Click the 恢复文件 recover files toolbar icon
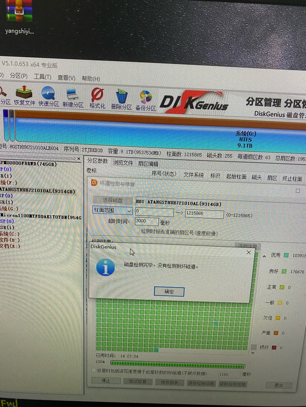Screen dimensions: 306x407 (x=24, y=96)
